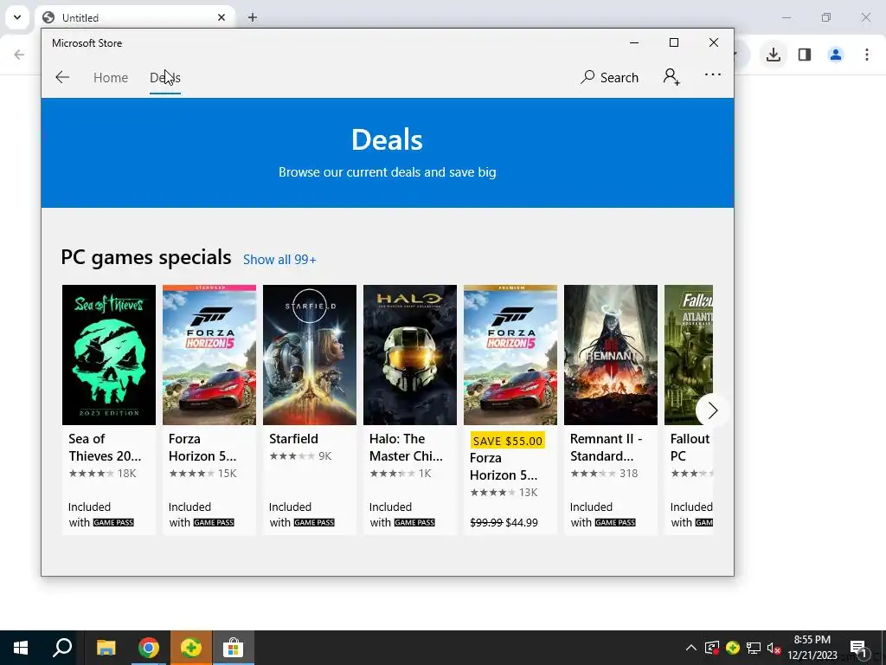Open Chrome three-dot menu
The width and height of the screenshot is (886, 665).
867,55
